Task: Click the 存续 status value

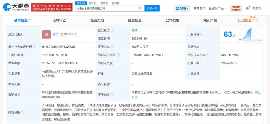Action: pos(135,30)
